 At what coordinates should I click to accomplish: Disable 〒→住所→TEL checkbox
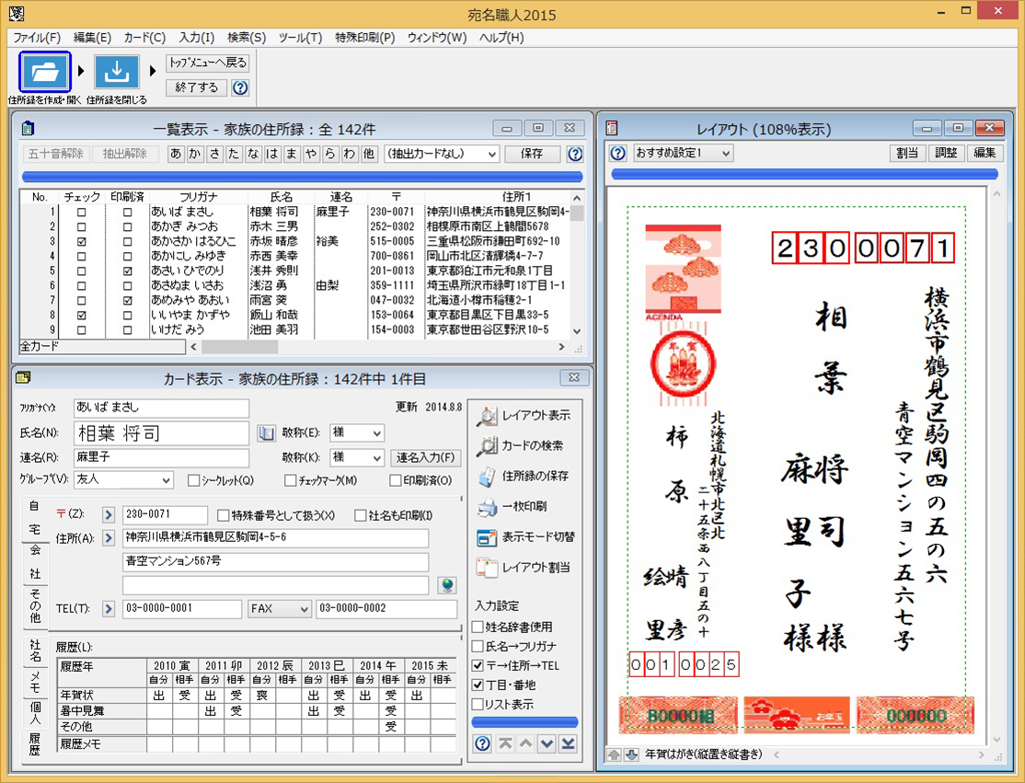click(x=478, y=665)
